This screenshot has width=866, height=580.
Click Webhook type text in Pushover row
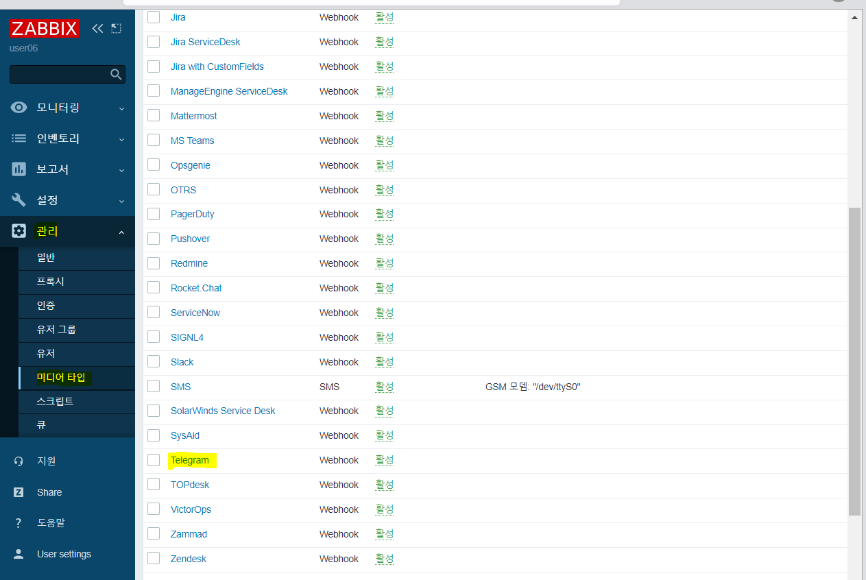339,239
